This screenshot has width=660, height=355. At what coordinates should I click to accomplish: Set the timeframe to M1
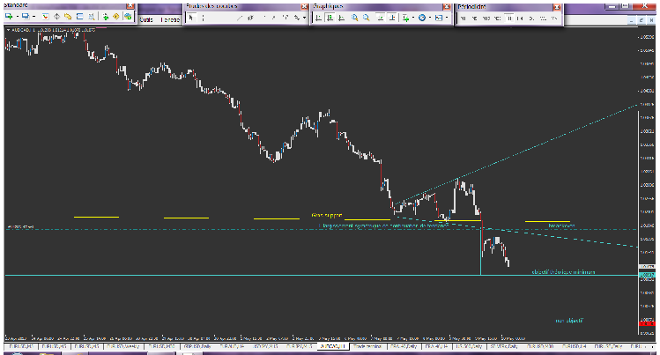click(x=463, y=18)
